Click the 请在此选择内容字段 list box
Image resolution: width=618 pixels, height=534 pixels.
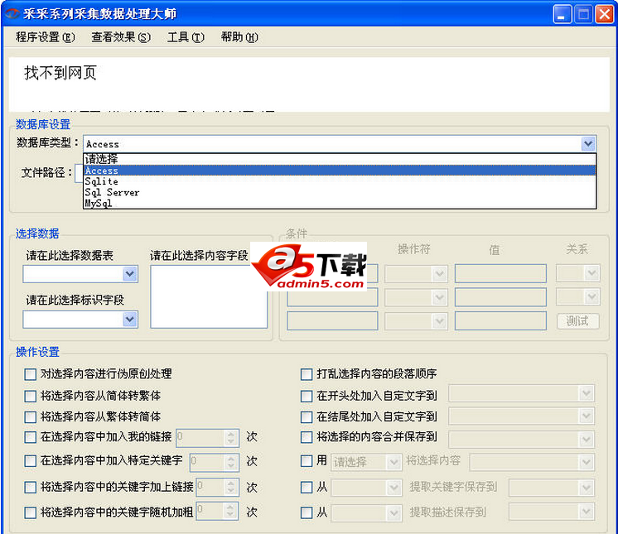point(209,296)
